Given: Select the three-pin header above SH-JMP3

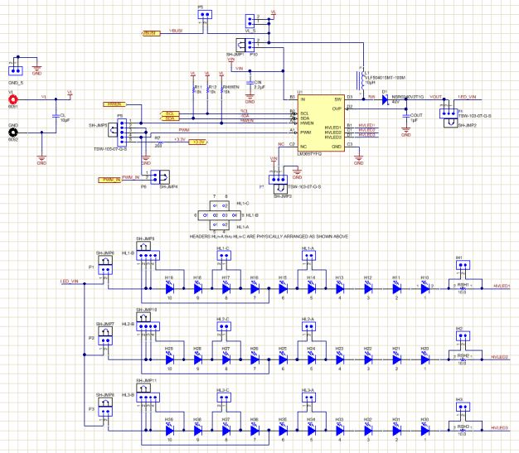Looking at the screenshot, I should point(278,180).
